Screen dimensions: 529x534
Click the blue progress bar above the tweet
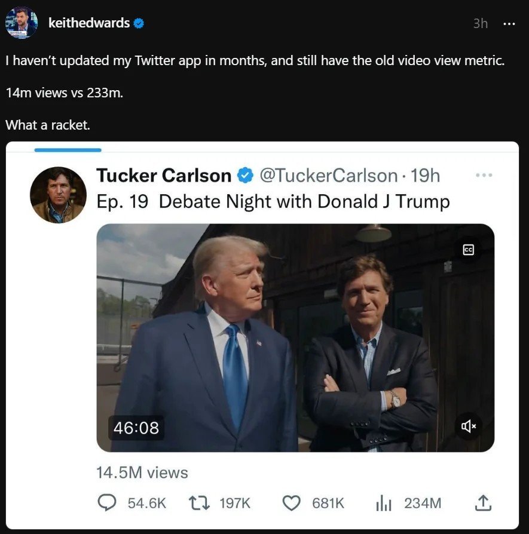pyautogui.click(x=68, y=150)
